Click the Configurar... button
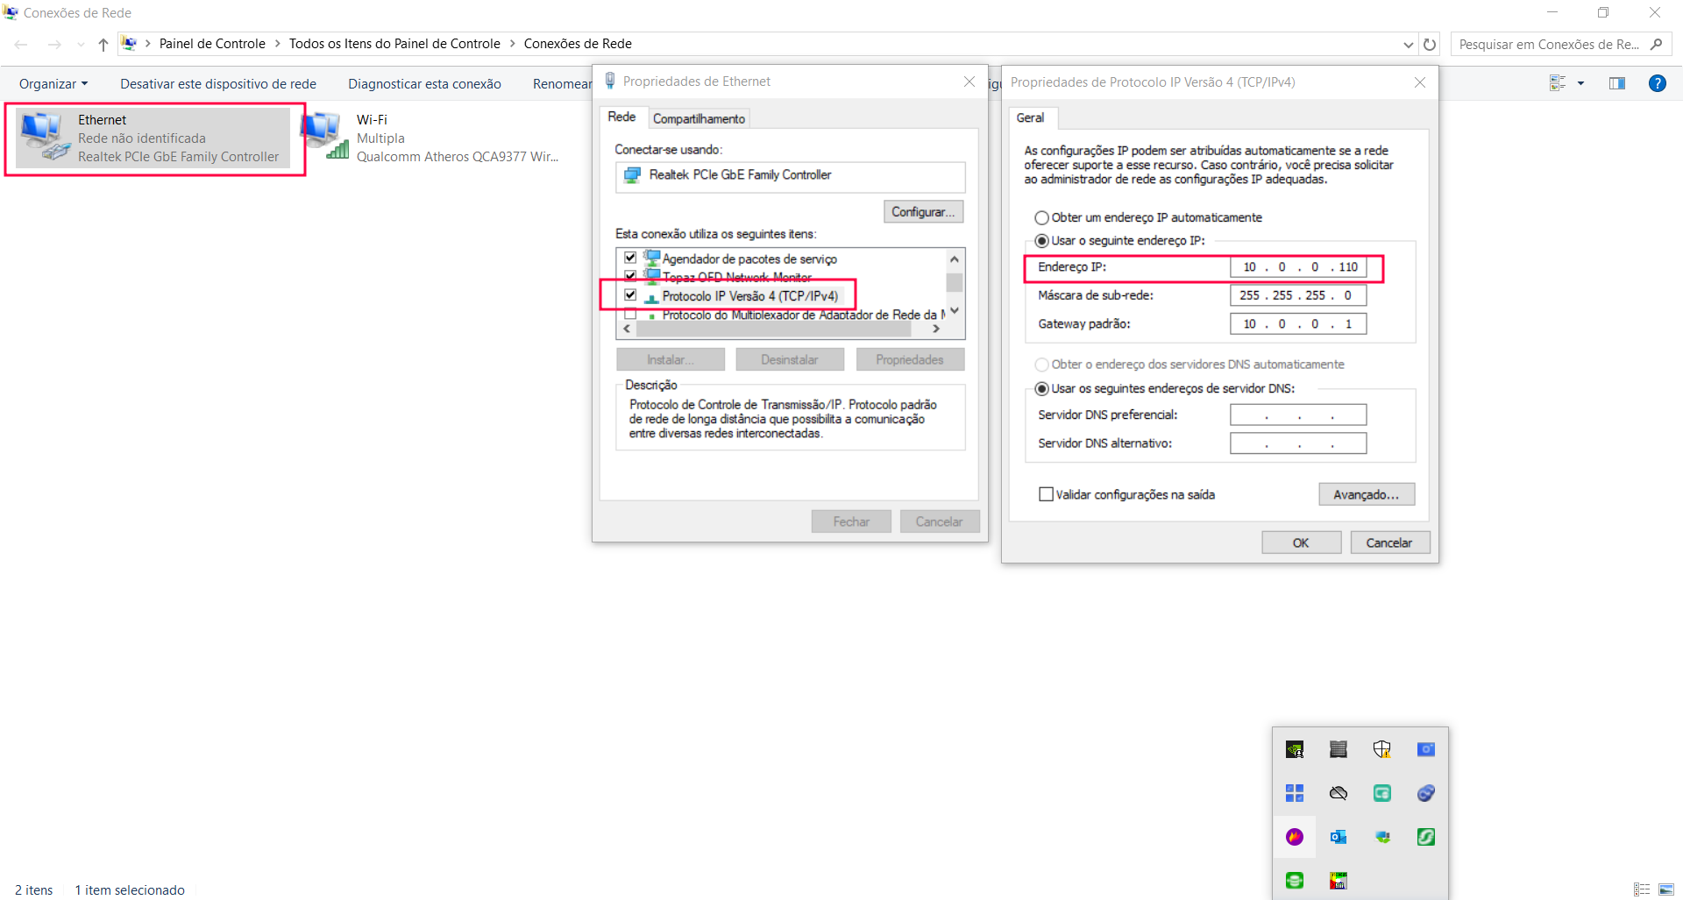 [x=923, y=212]
